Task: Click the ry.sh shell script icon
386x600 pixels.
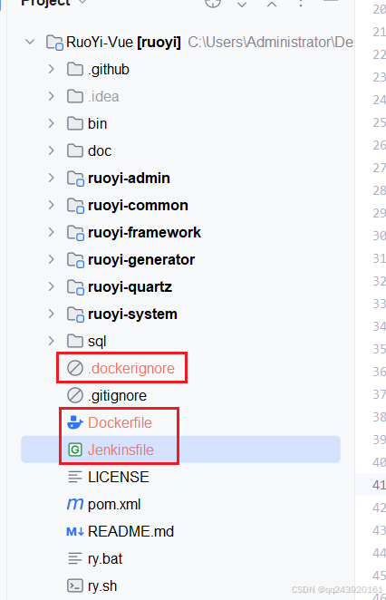Action: pos(75,585)
